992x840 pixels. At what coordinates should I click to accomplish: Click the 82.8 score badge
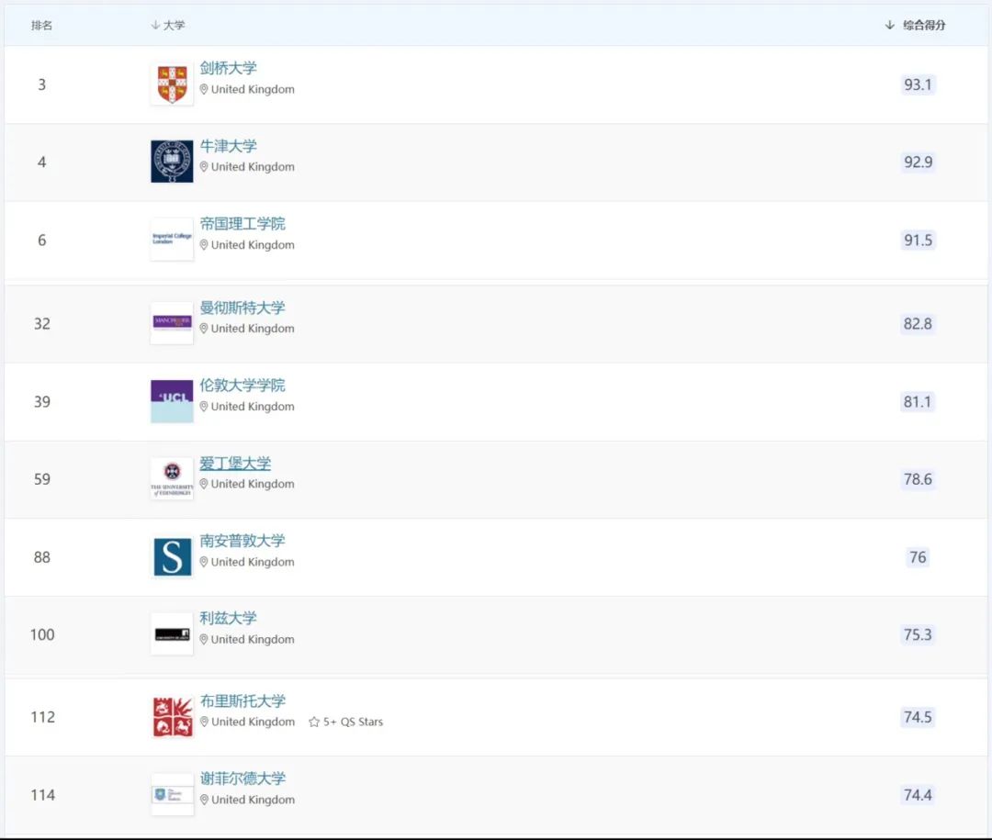click(918, 323)
